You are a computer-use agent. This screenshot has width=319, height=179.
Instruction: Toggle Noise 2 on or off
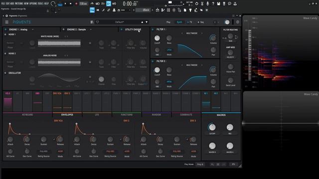(5, 54)
